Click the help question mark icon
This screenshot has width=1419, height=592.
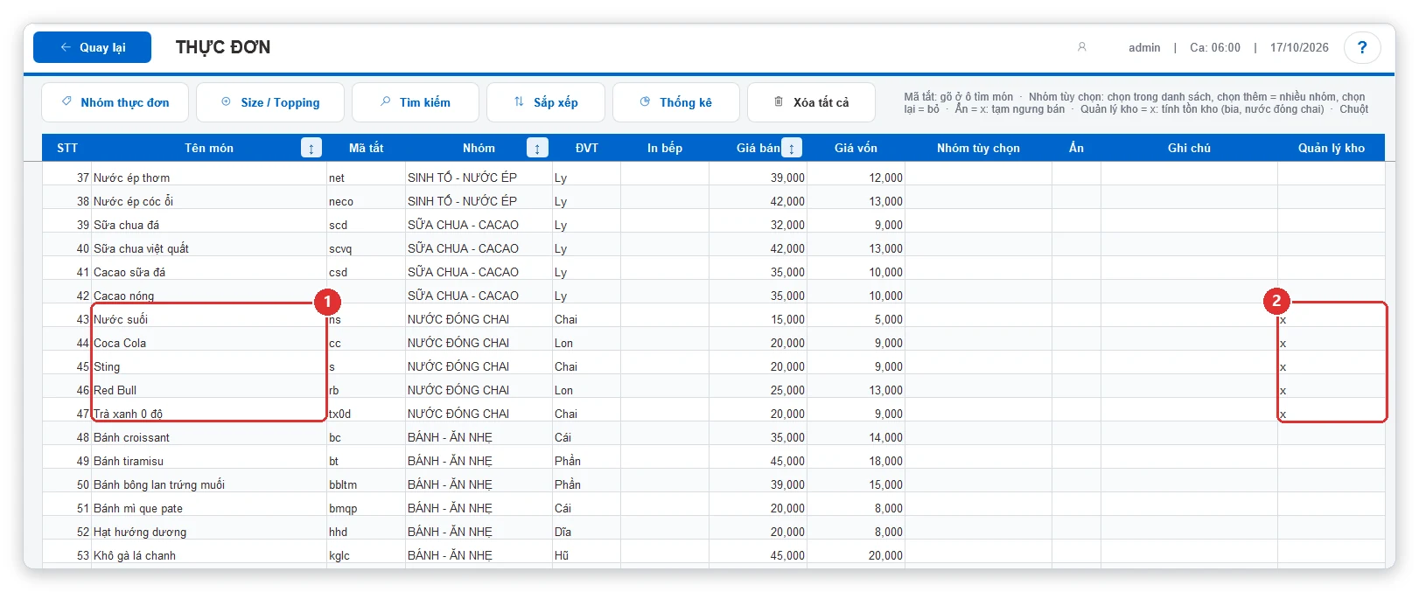click(x=1362, y=47)
